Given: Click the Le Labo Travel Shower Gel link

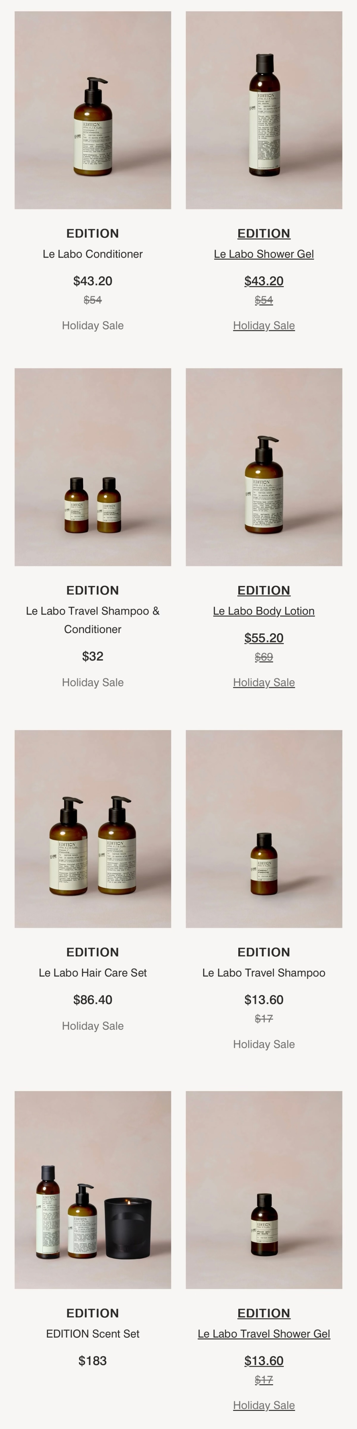Looking at the screenshot, I should (264, 1333).
